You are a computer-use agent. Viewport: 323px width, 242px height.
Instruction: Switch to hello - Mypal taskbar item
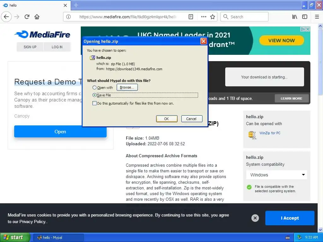[x=59, y=238]
